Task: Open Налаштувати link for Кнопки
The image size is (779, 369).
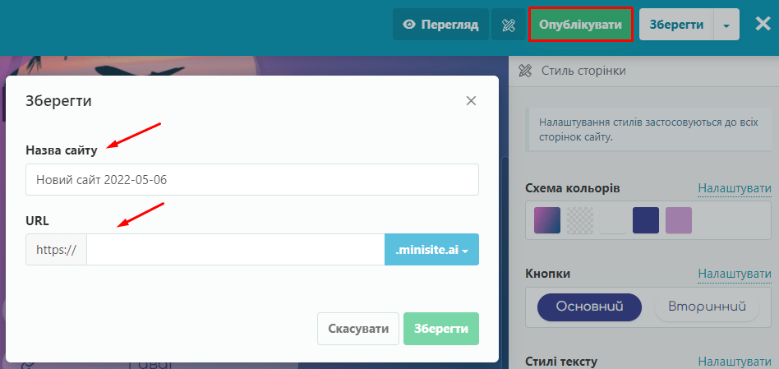Action: tap(735, 274)
